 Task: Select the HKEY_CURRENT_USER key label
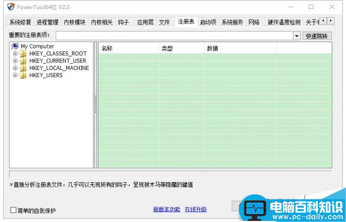(x=58, y=61)
